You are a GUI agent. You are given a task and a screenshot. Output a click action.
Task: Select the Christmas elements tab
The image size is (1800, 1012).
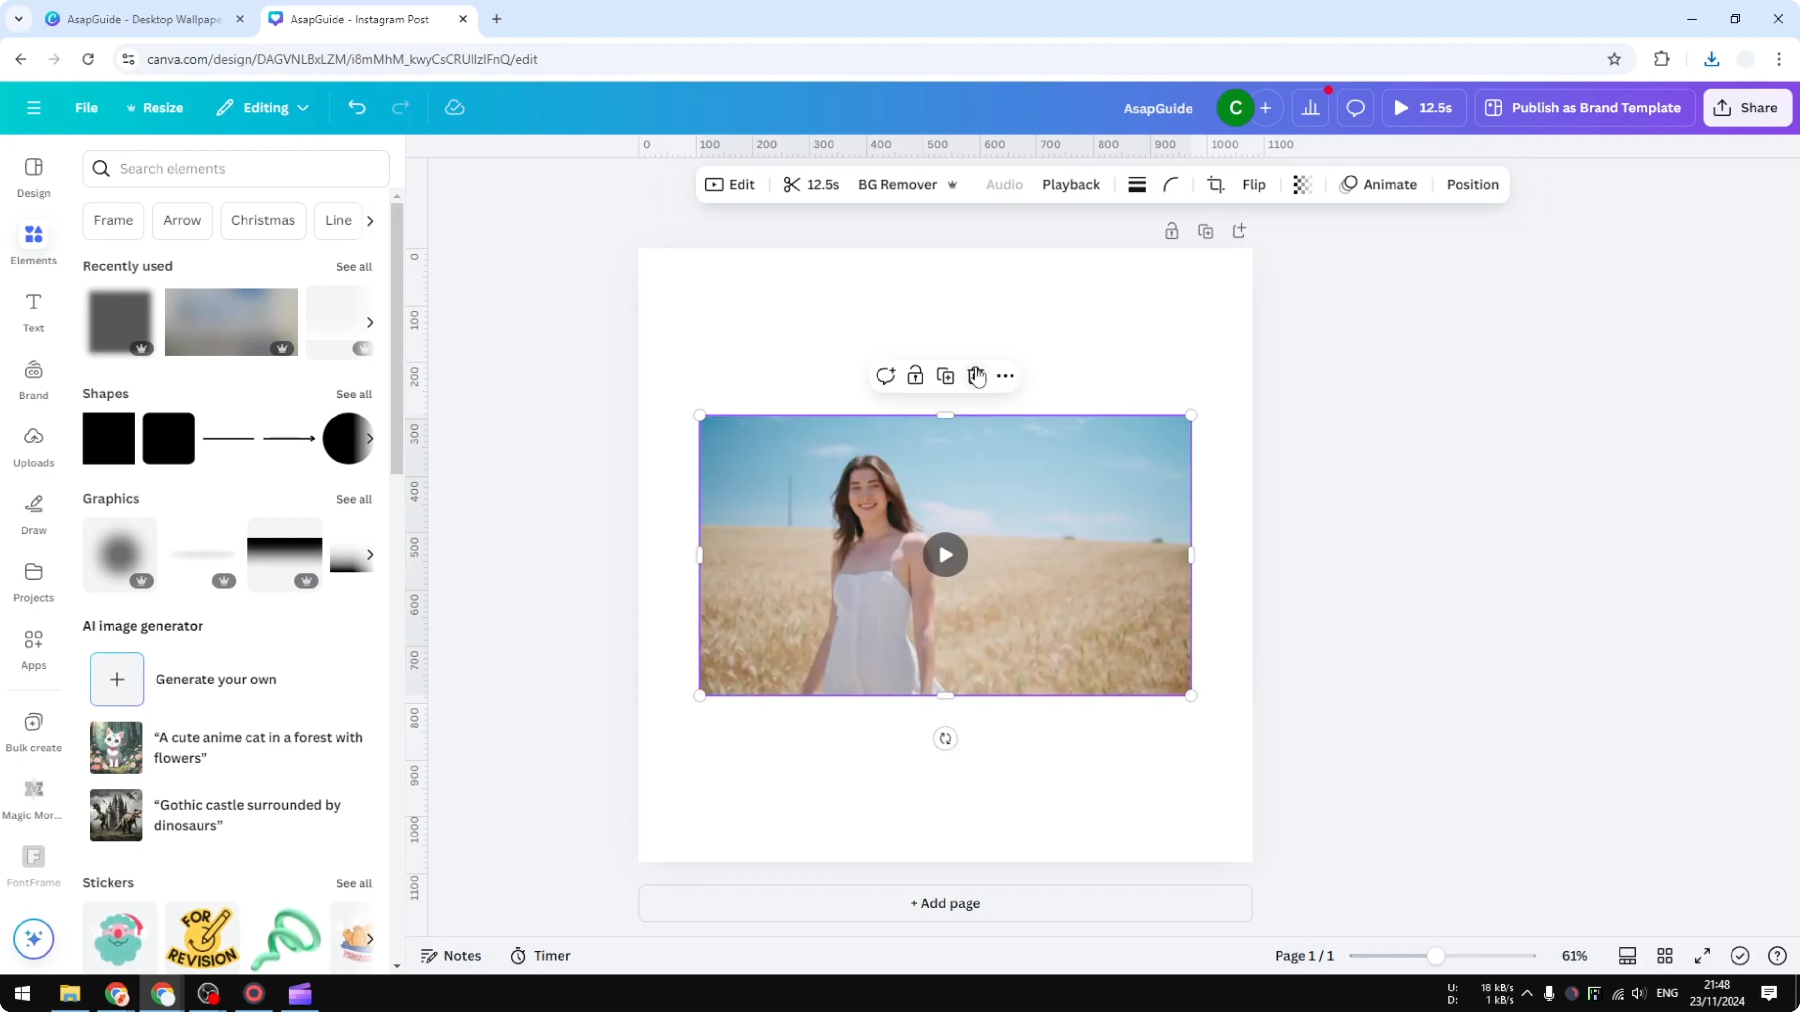(264, 220)
